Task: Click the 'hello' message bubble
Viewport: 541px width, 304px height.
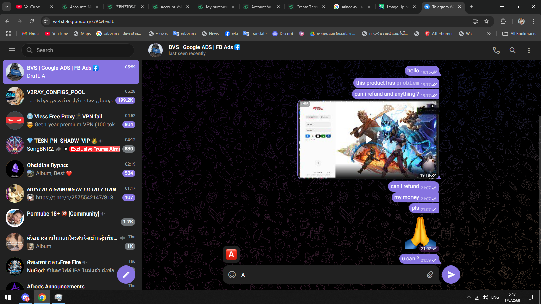Action: 422,71
